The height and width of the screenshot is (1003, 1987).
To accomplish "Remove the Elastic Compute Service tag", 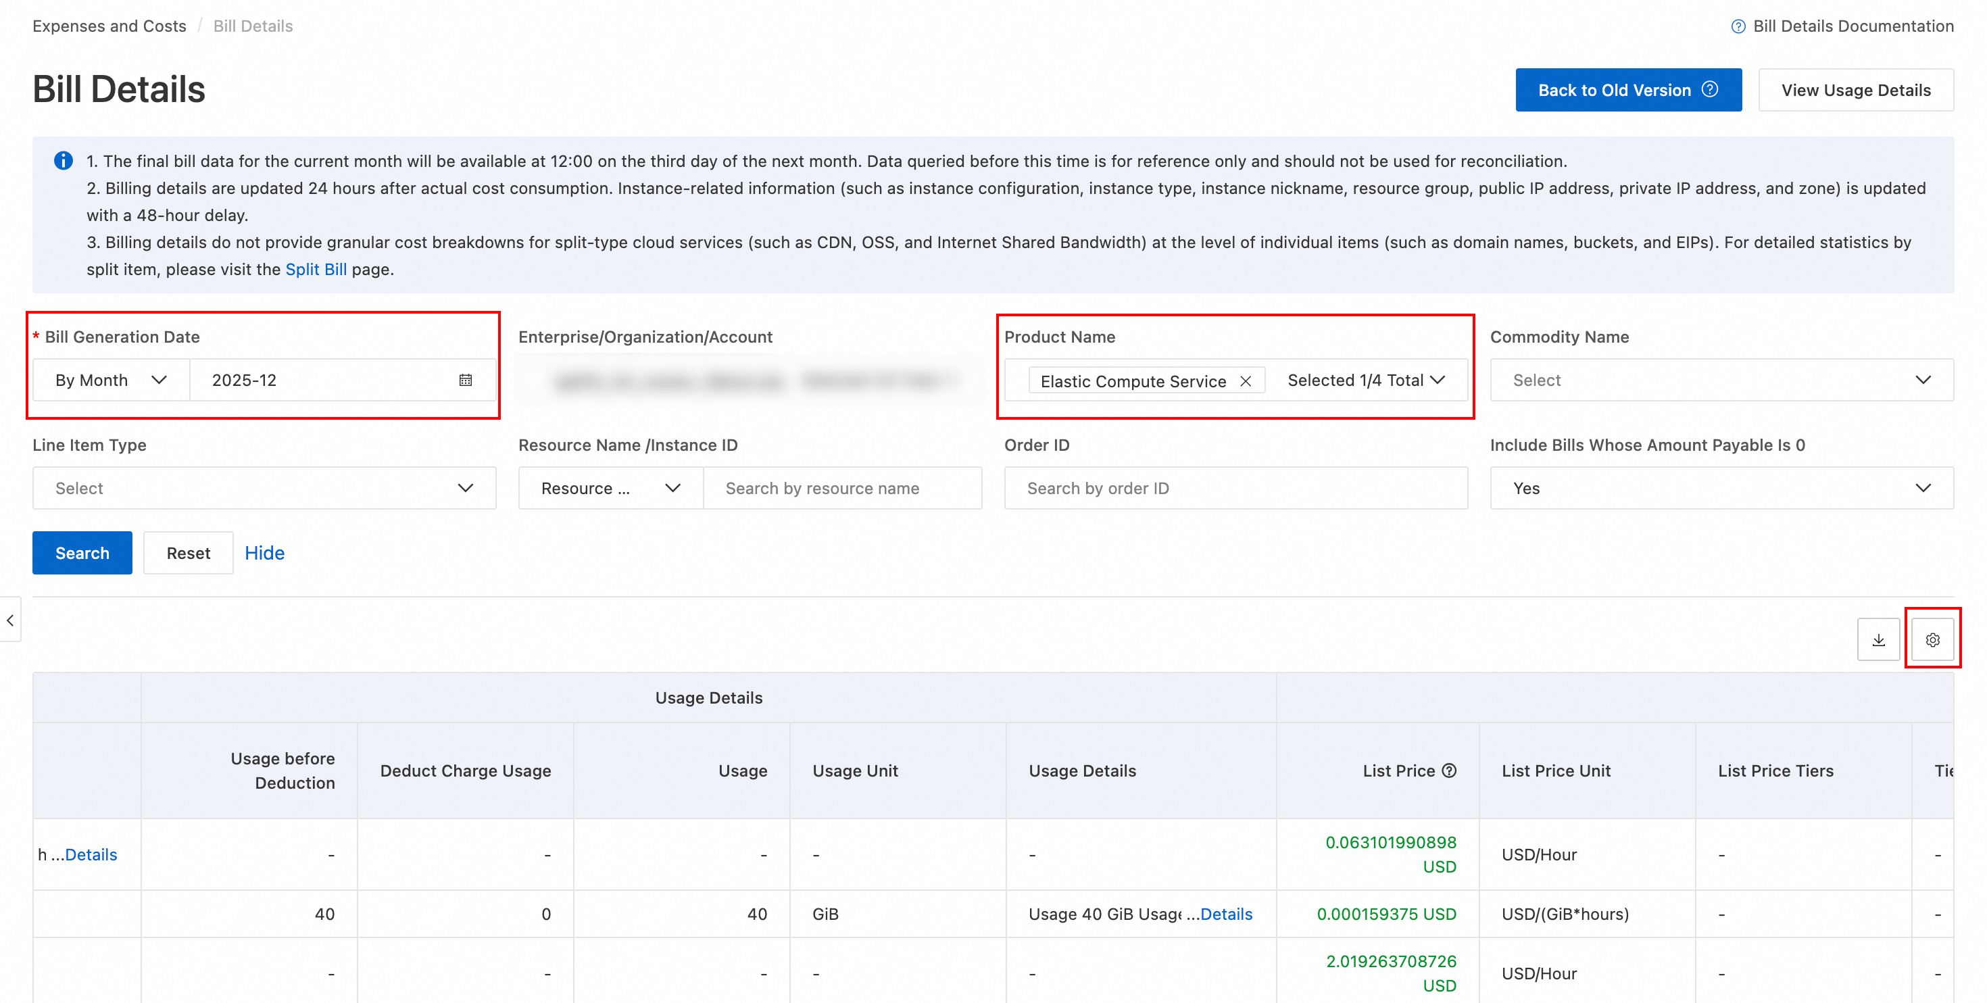I will [1245, 381].
